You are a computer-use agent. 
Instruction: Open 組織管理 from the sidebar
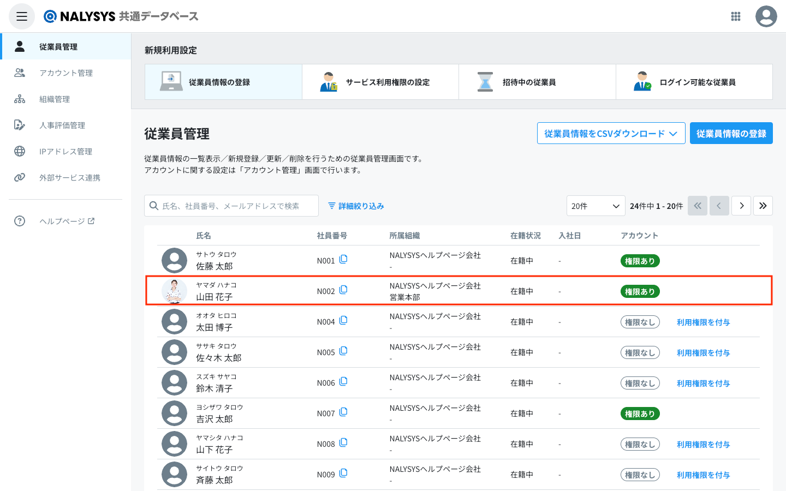[x=55, y=99]
